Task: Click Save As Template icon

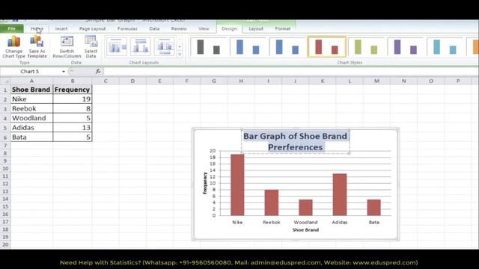Action: pos(37,46)
